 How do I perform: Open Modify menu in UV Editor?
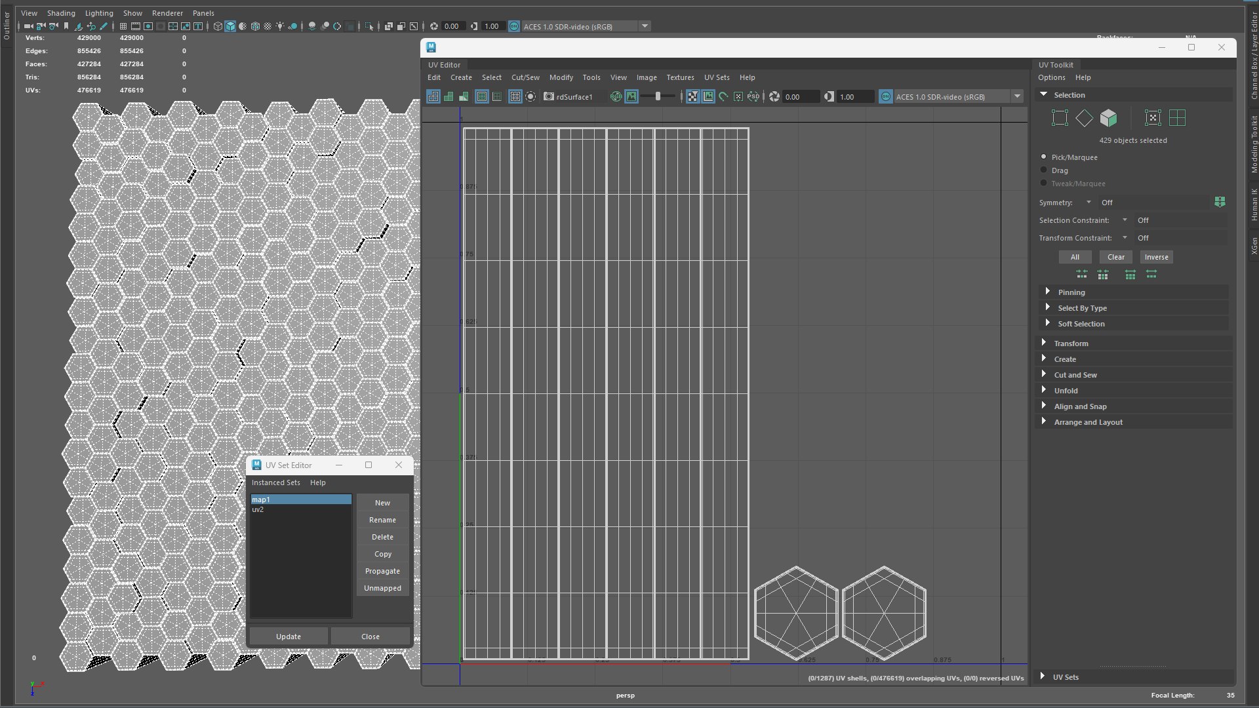561,77
